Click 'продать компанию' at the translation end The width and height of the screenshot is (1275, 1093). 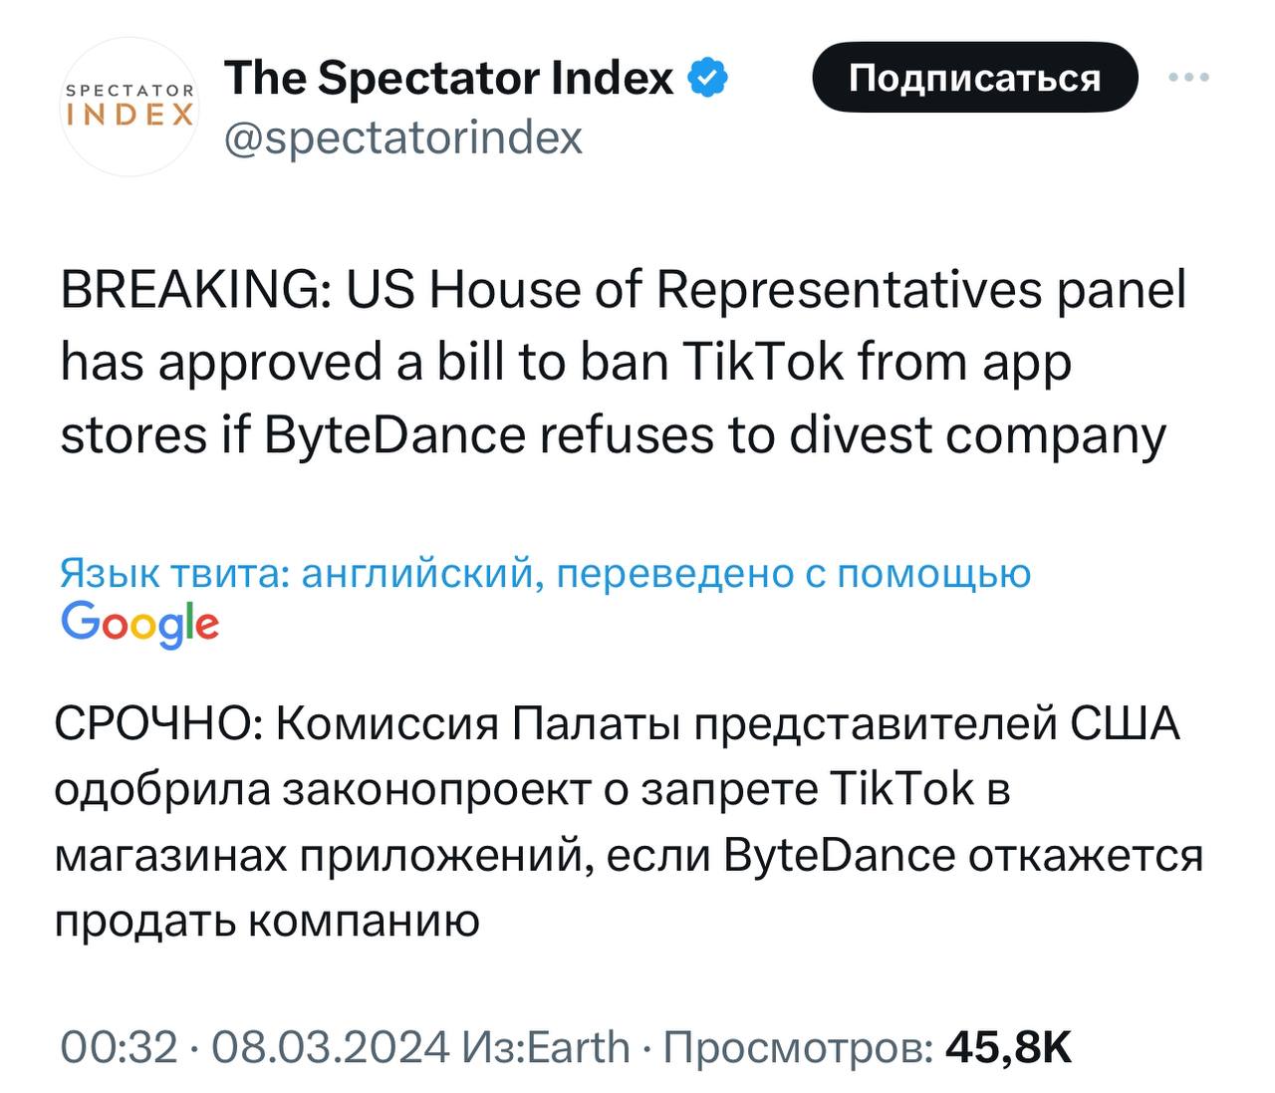click(267, 921)
